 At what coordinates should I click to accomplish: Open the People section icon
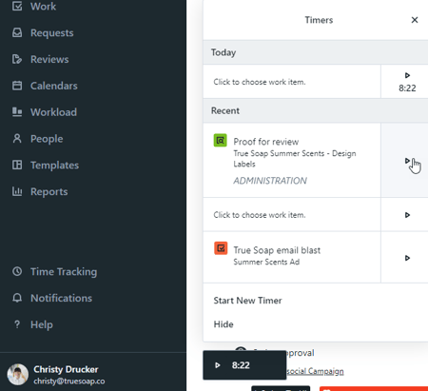tap(17, 139)
